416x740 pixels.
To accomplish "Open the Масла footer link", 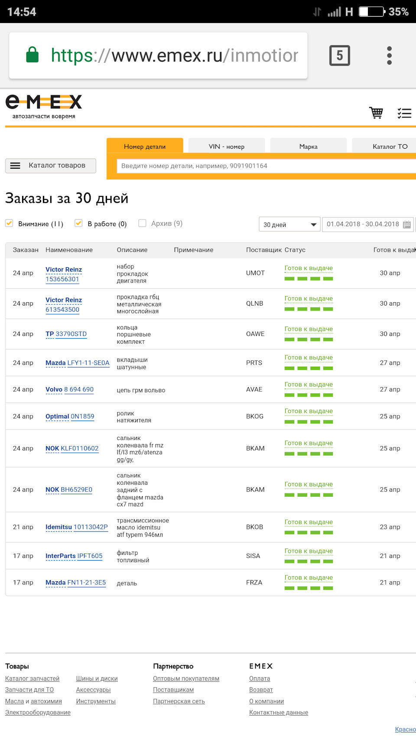I will (x=14, y=701).
